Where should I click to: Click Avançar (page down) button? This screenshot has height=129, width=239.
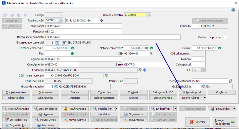coord(224,122)
